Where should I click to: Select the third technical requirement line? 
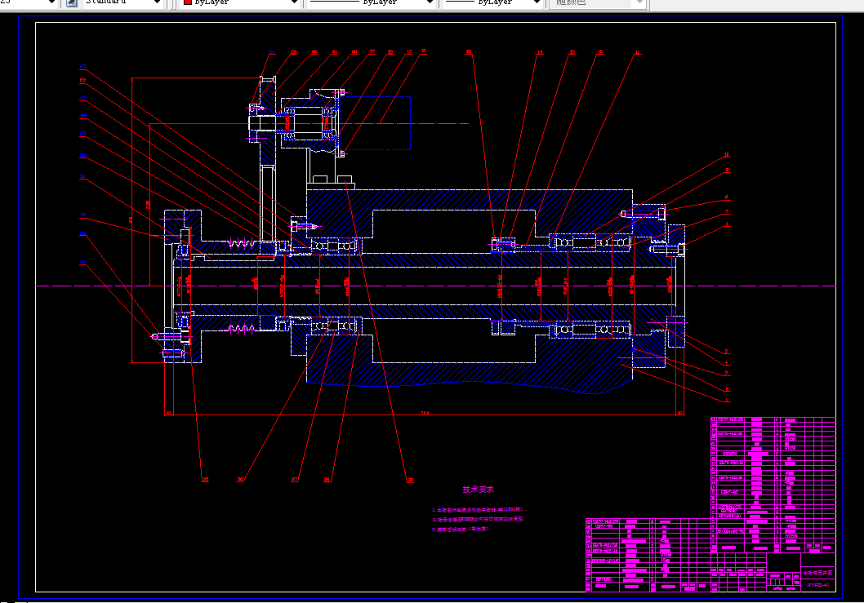[461, 530]
